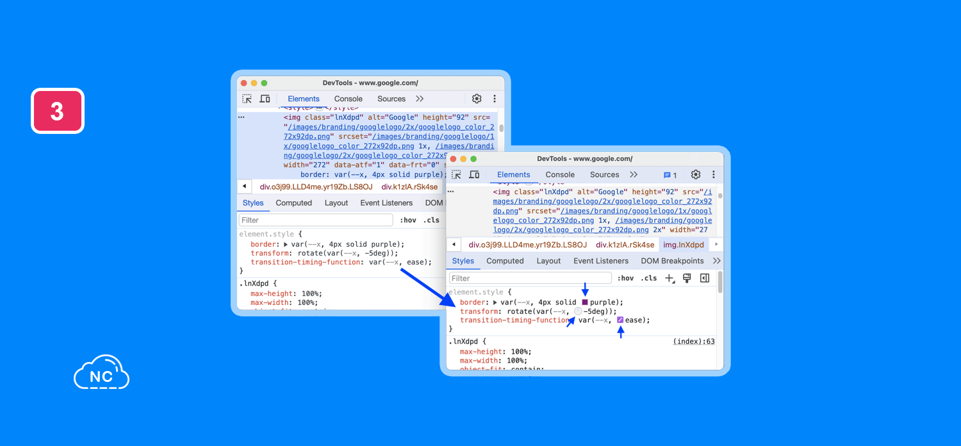Follow the (index):63 source link
961x446 pixels.
click(694, 342)
